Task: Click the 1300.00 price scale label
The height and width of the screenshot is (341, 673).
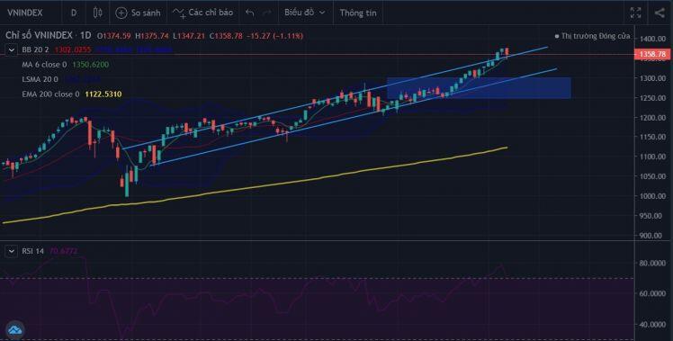Action: point(652,78)
